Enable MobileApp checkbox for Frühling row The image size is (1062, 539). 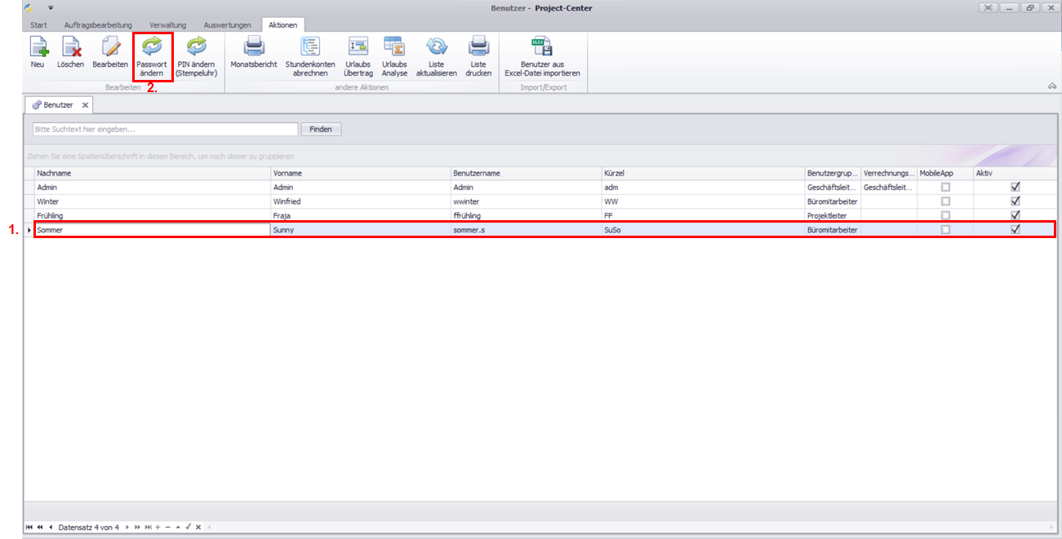945,215
